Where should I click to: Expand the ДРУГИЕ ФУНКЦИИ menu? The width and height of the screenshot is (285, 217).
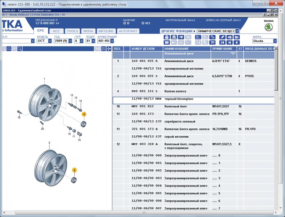click(x=178, y=31)
